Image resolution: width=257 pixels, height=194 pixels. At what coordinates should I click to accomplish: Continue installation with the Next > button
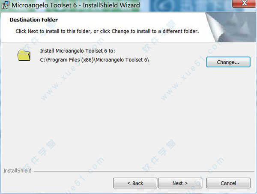(180, 183)
